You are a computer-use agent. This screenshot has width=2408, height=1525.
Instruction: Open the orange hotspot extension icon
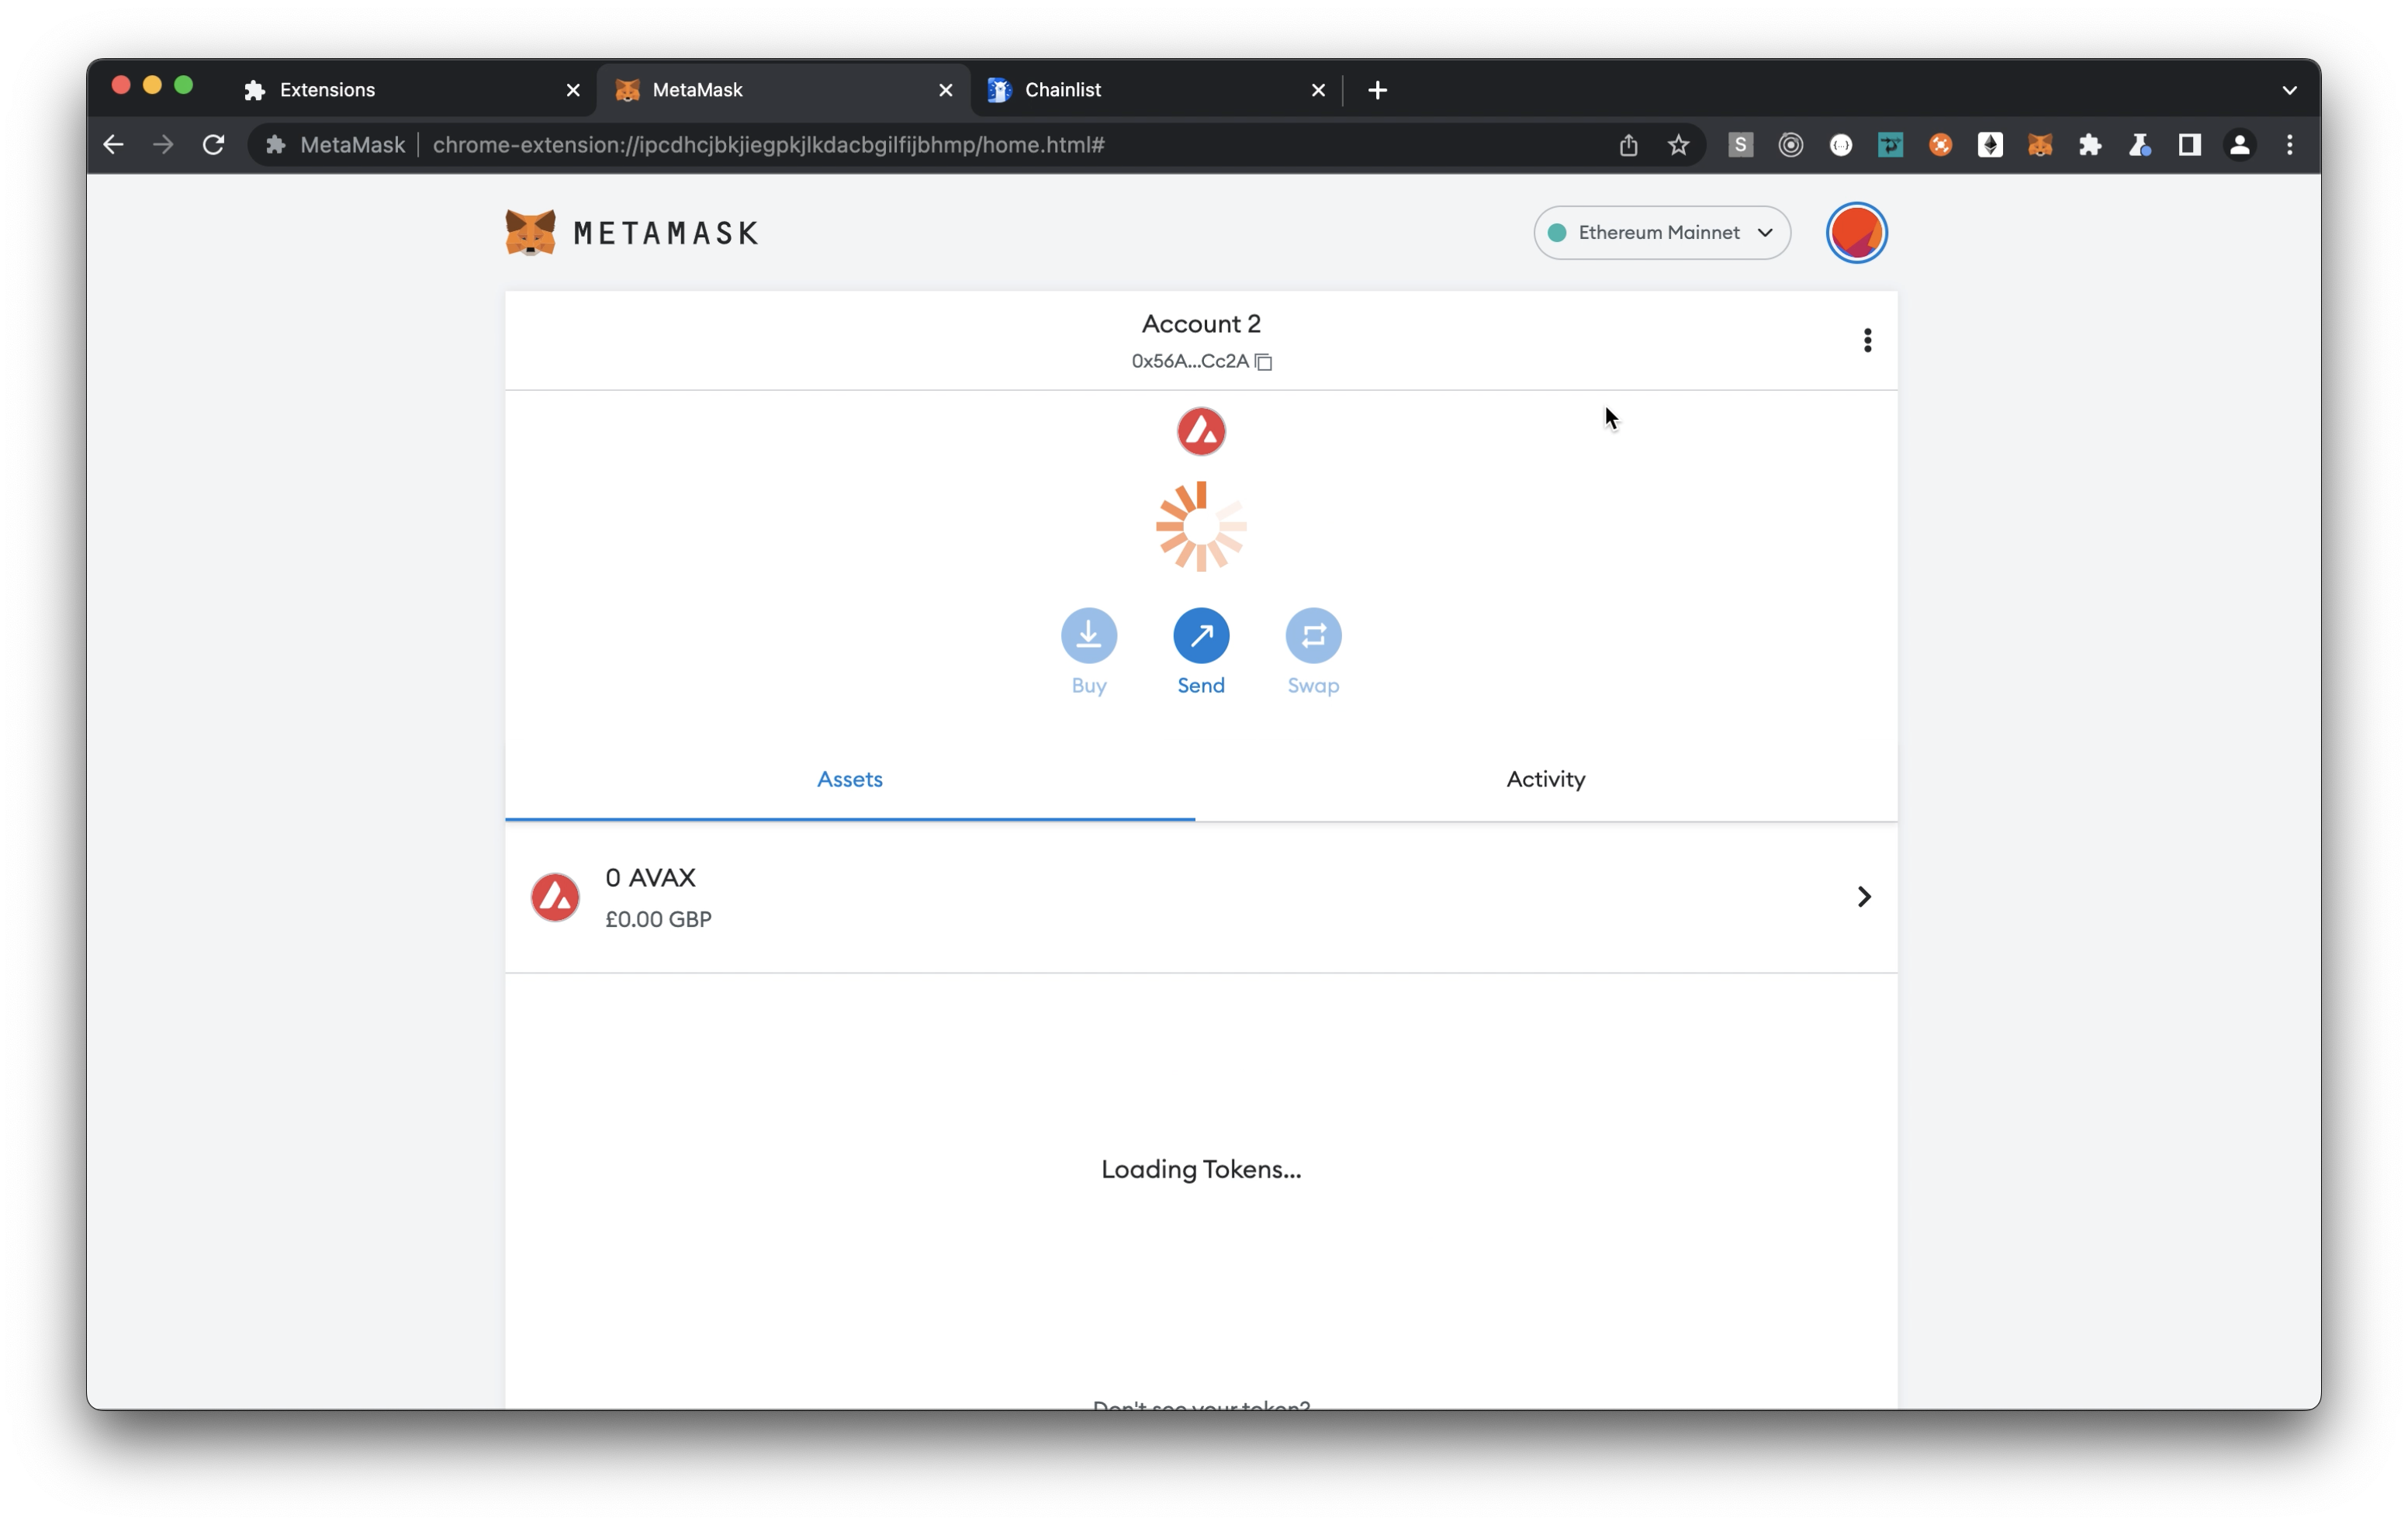(1941, 145)
